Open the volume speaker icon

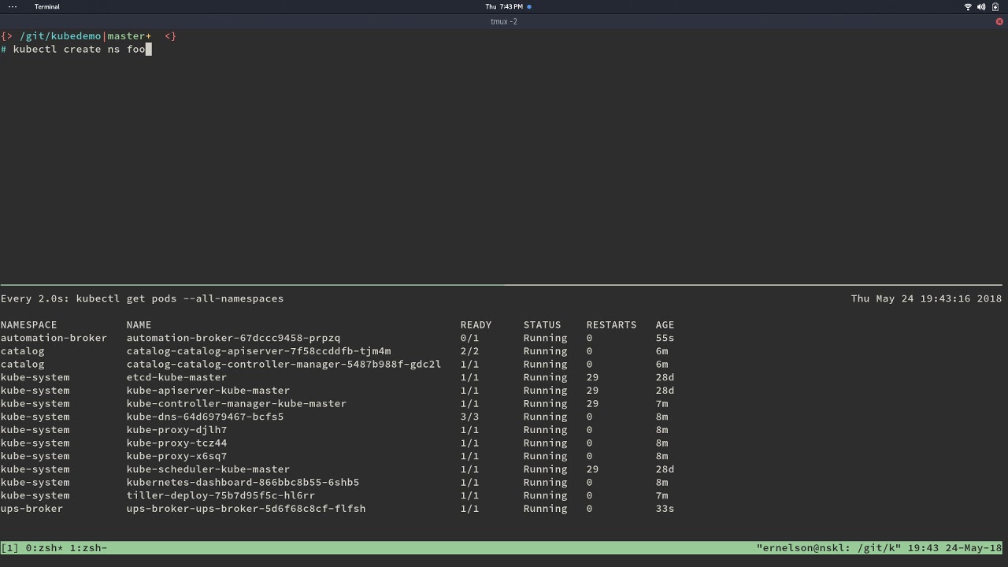tap(981, 6)
